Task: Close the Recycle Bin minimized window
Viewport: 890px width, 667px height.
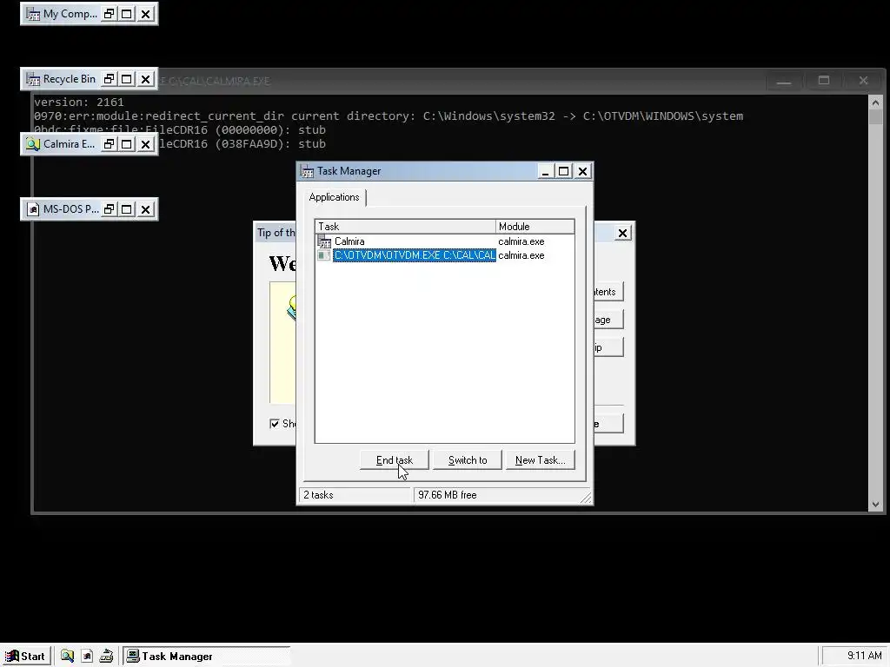Action: [x=146, y=79]
